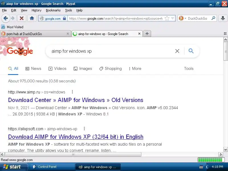Screen dimensions: 228x171
Task: Click the vertical scrollbar down arrow
Action: click(x=225, y=149)
